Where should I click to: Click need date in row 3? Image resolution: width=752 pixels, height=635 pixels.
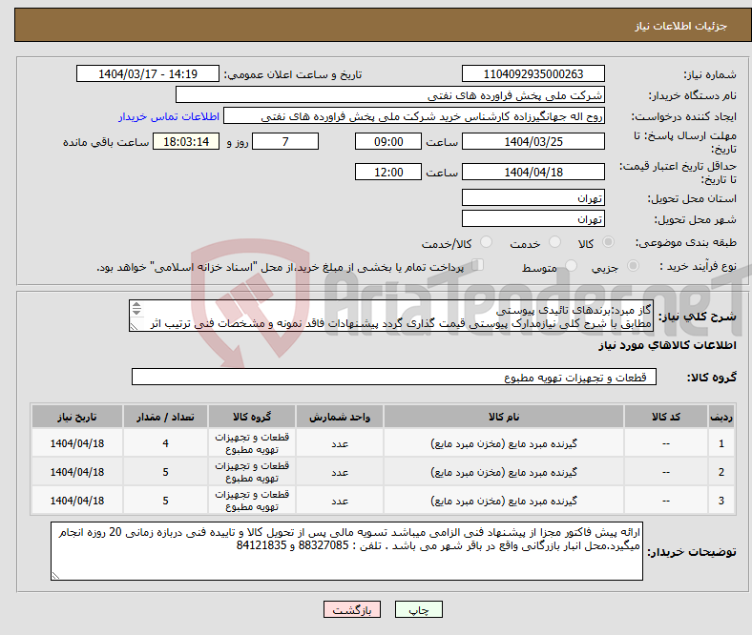tap(77, 501)
